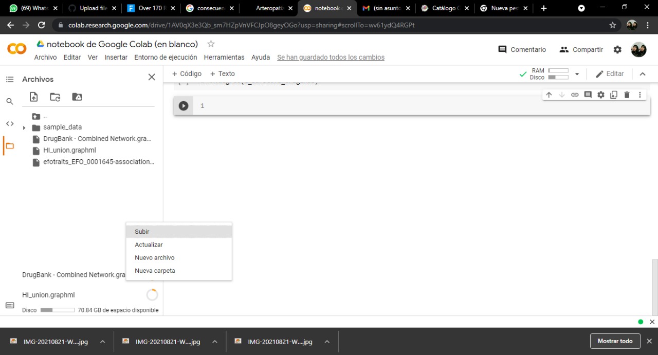Mirror the cell in a tab

[x=614, y=95]
